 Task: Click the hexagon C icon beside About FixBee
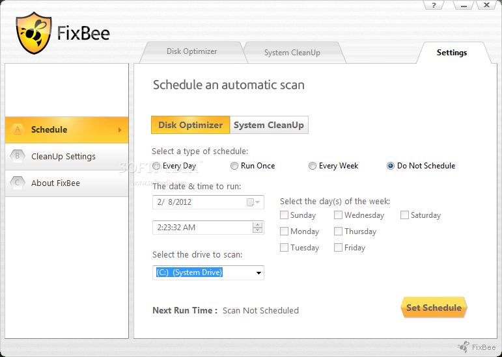[18, 183]
